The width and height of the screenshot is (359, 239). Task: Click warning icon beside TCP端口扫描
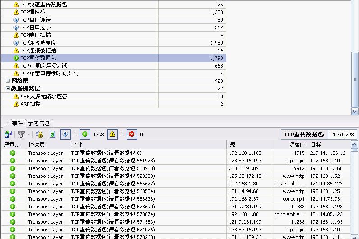(x=16, y=35)
